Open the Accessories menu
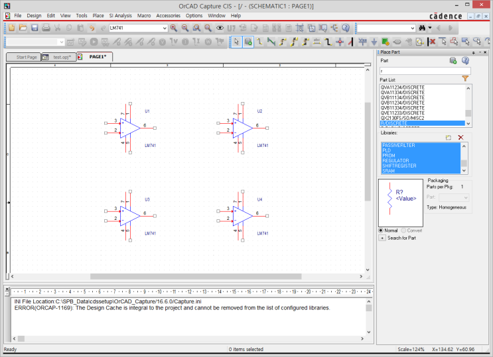 click(169, 15)
